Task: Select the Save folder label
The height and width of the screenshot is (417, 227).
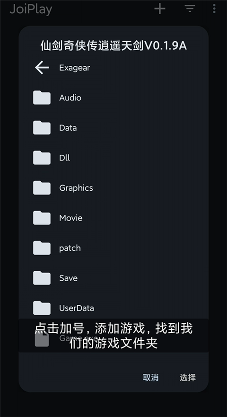Action: point(68,278)
